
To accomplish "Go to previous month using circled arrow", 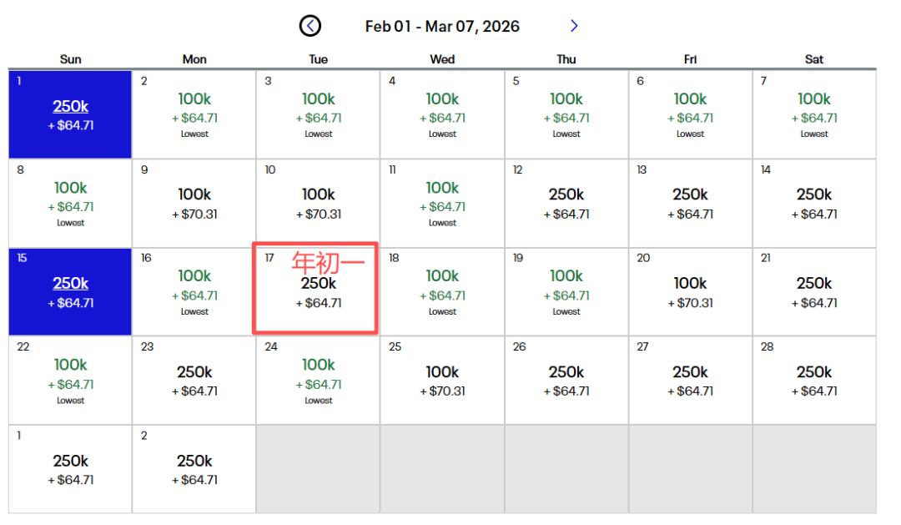I will 310,27.
